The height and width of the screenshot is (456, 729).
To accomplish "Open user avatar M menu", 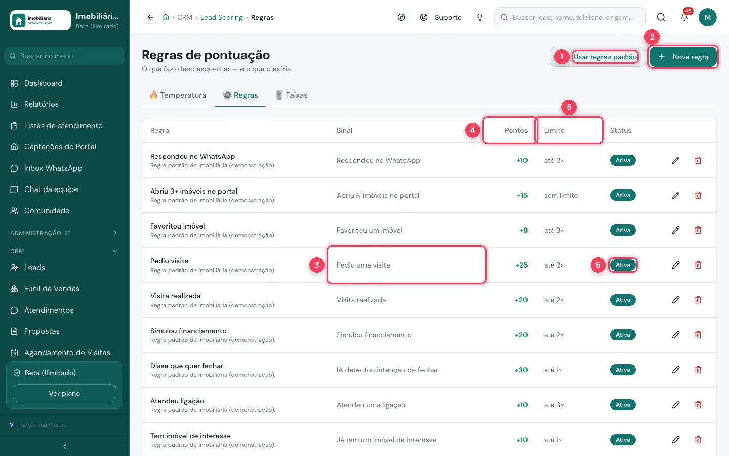I will (x=708, y=17).
